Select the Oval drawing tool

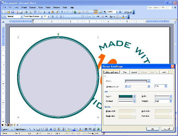pos(42,129)
